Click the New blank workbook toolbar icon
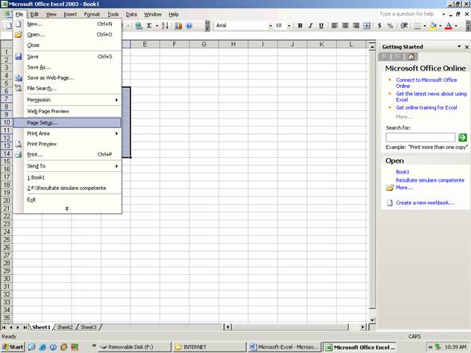Viewport: 471px width, 353px height. click(x=8, y=26)
